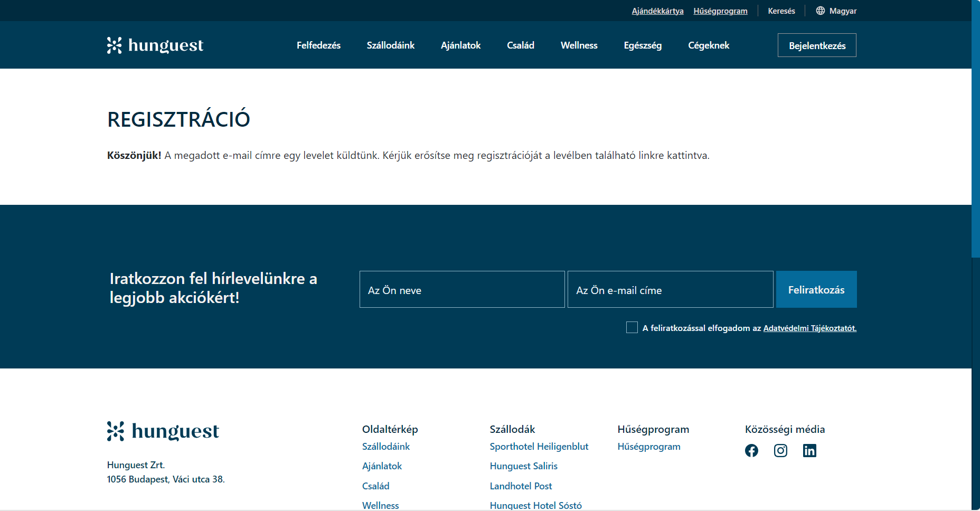This screenshot has height=511, width=980.
Task: Open the Felfedezés menu
Action: pos(318,45)
